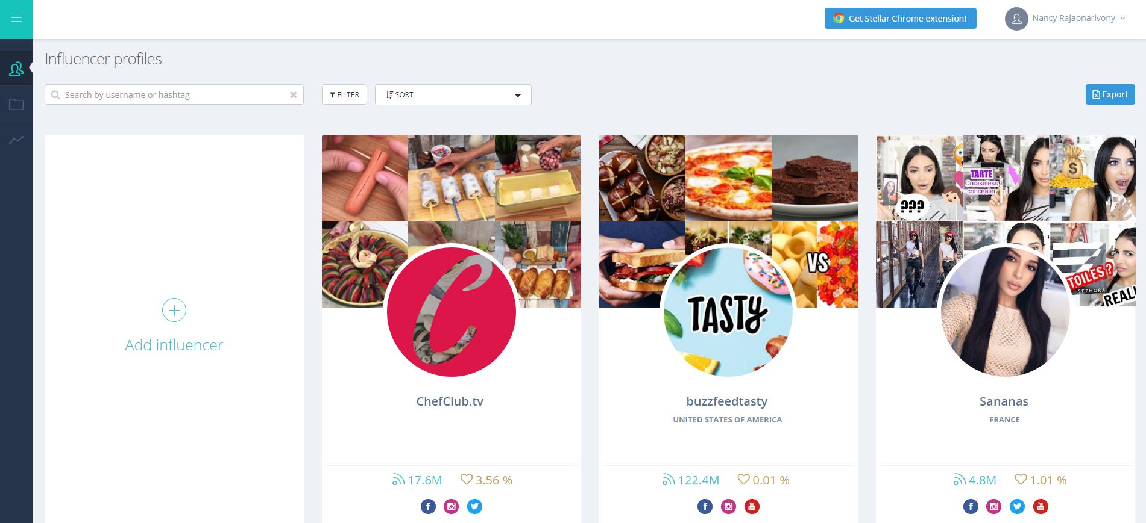Clear the search field with the x
The height and width of the screenshot is (523, 1146).
pyautogui.click(x=293, y=95)
